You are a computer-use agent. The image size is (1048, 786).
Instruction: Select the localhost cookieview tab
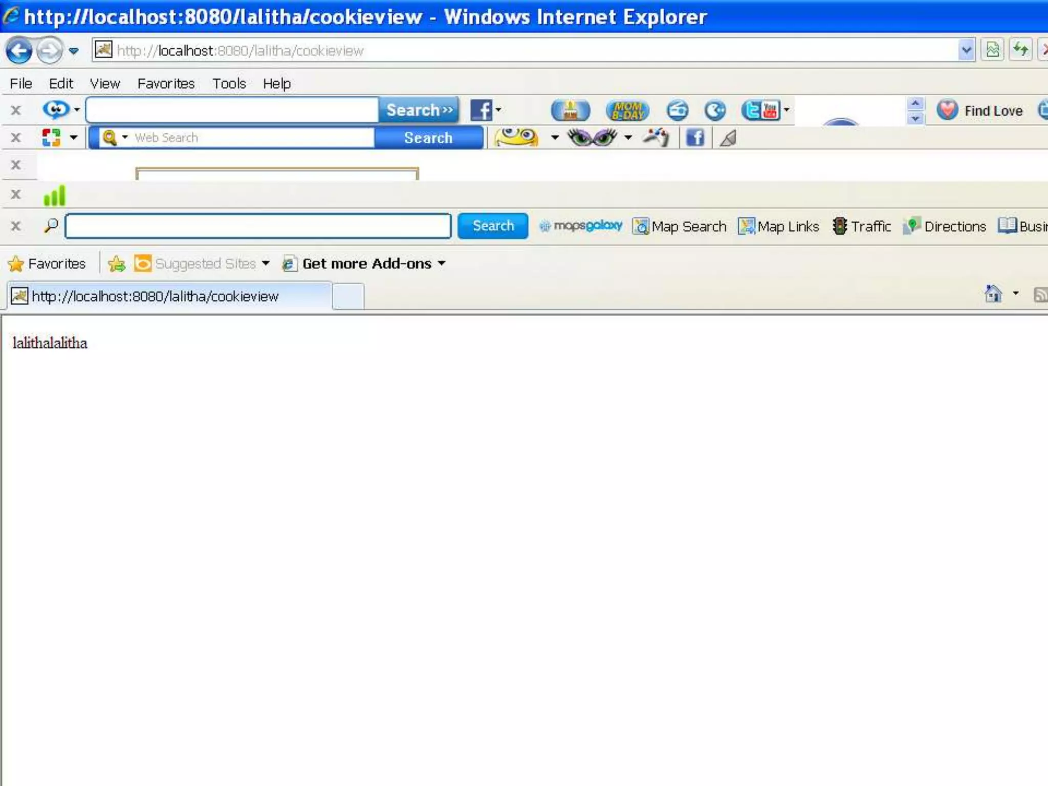(x=169, y=296)
